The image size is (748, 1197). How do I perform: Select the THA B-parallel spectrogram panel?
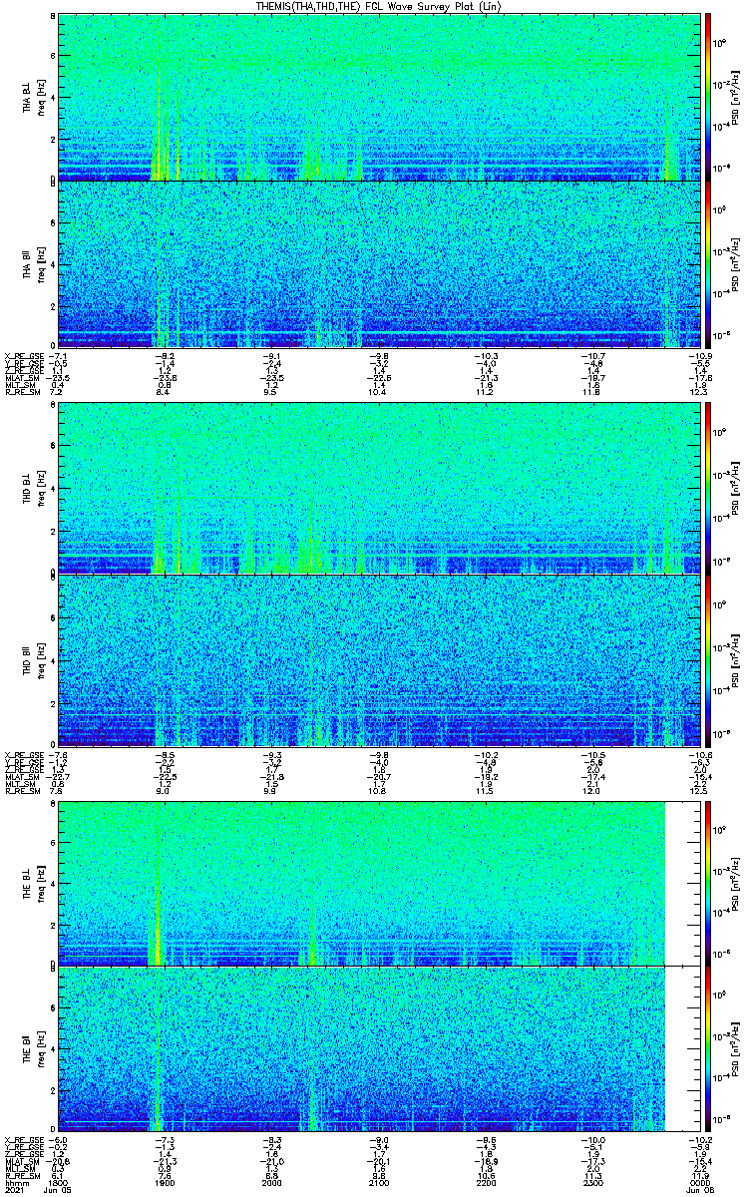(379, 264)
